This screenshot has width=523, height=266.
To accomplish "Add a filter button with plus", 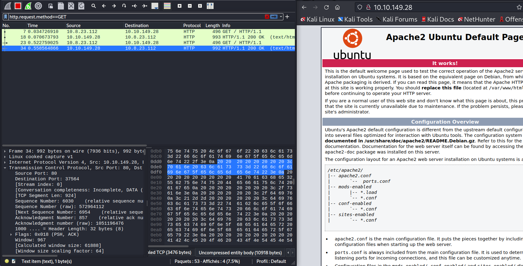I will click(287, 17).
